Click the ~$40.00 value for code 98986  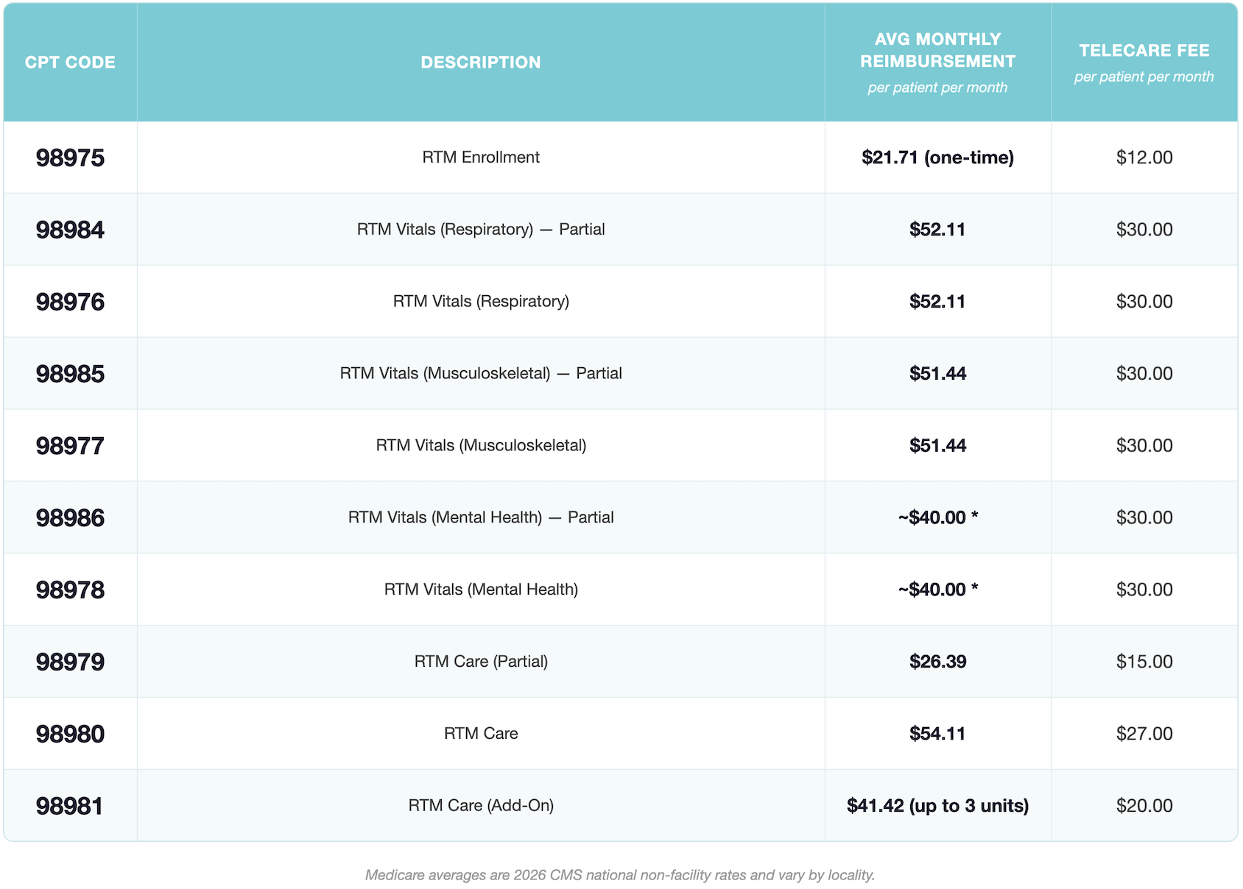click(x=937, y=517)
